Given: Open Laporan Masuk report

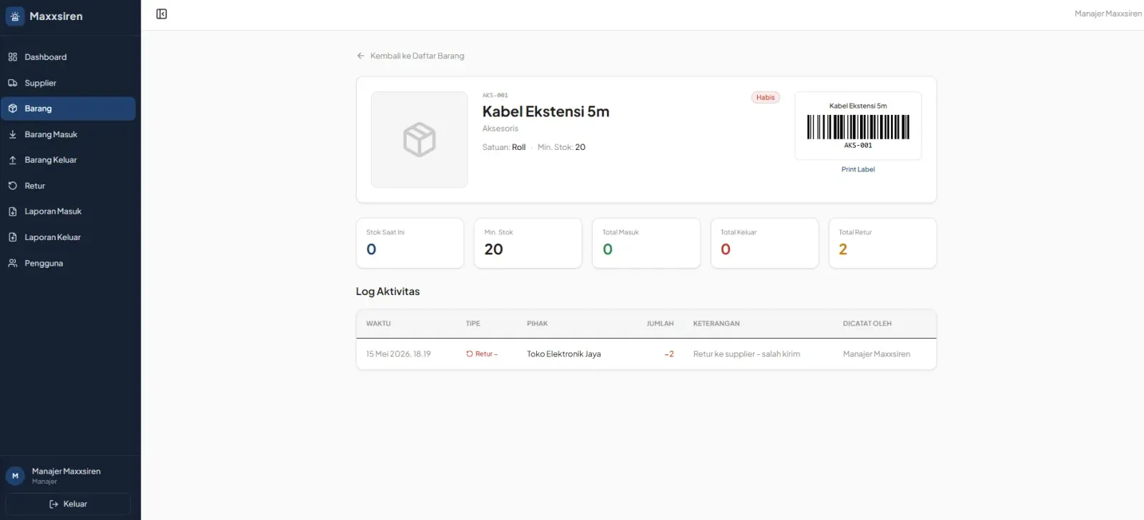Looking at the screenshot, I should pos(68,211).
